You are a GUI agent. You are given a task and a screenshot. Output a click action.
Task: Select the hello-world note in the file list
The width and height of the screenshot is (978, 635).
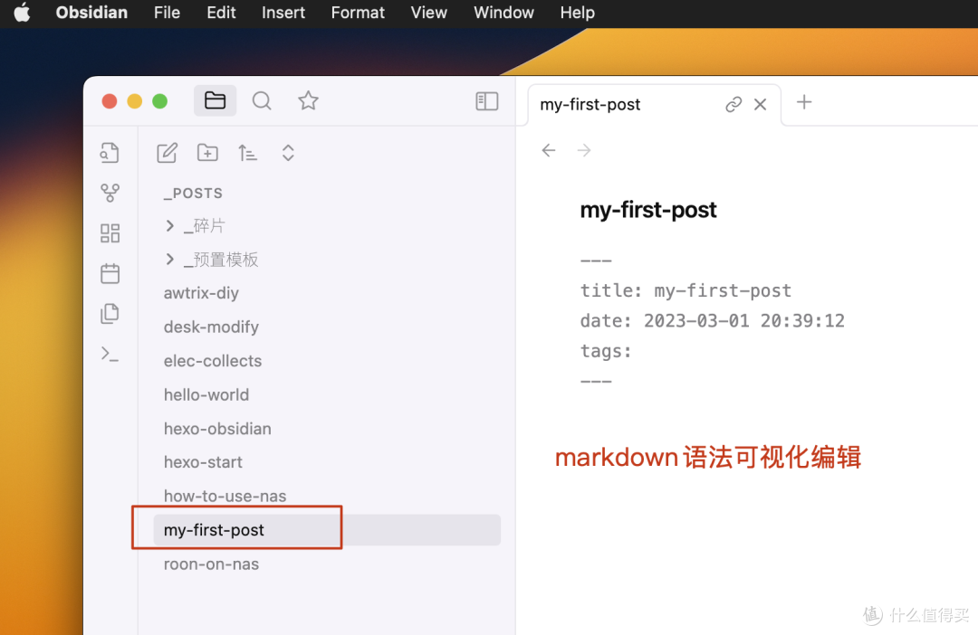click(x=206, y=394)
